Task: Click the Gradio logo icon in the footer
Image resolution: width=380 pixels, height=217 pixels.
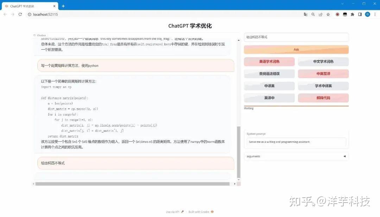Action: (211, 212)
